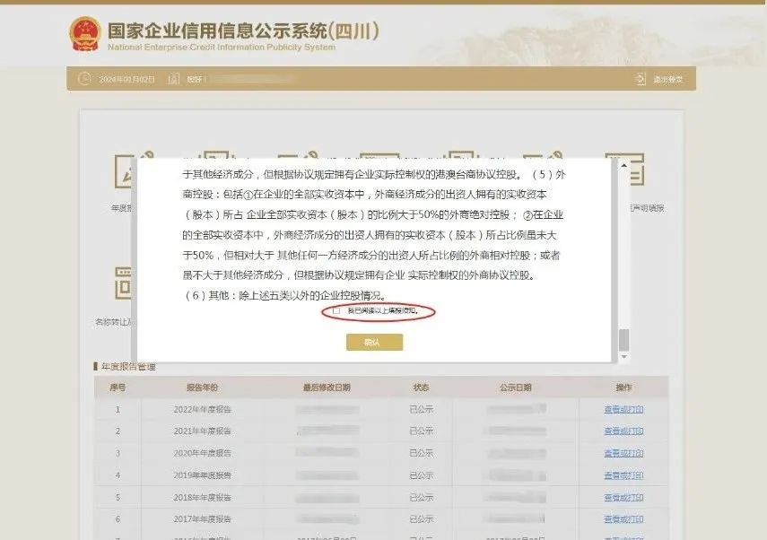767x540 pixels.
Task: Click the 退出登录 text link
Action: point(668,79)
